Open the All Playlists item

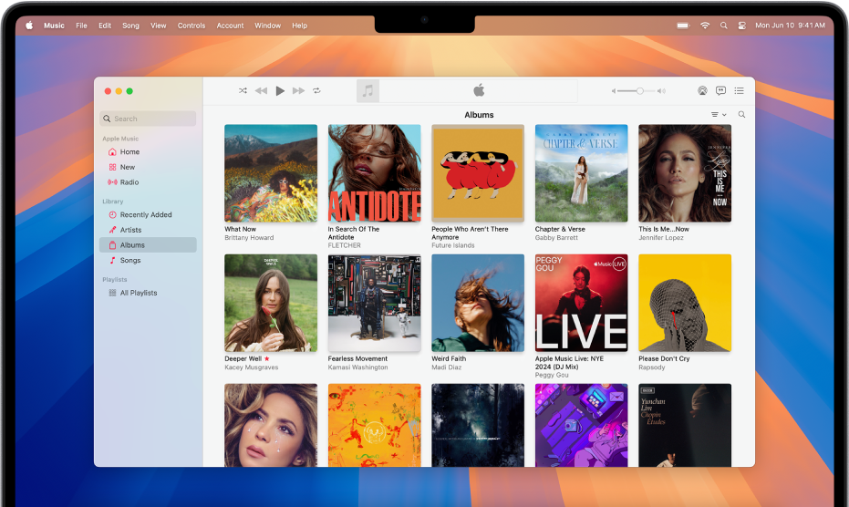[x=139, y=293]
